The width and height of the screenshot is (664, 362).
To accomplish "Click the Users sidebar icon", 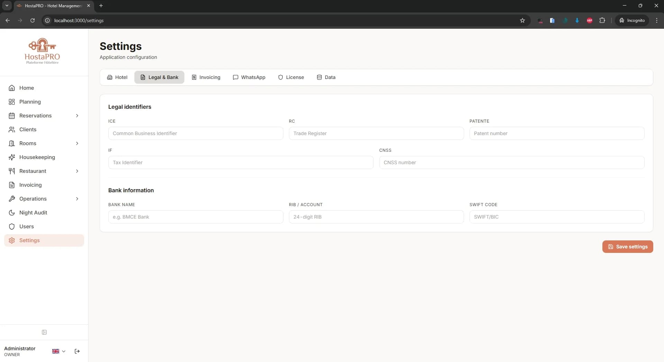I will click(x=11, y=226).
